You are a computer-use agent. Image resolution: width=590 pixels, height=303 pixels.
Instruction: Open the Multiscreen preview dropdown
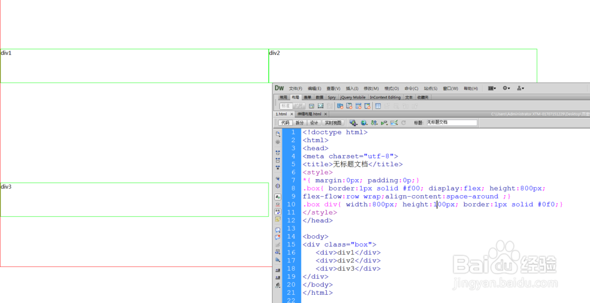(353, 123)
